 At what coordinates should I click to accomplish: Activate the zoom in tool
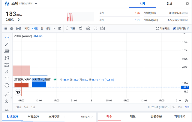(x=7, y=101)
